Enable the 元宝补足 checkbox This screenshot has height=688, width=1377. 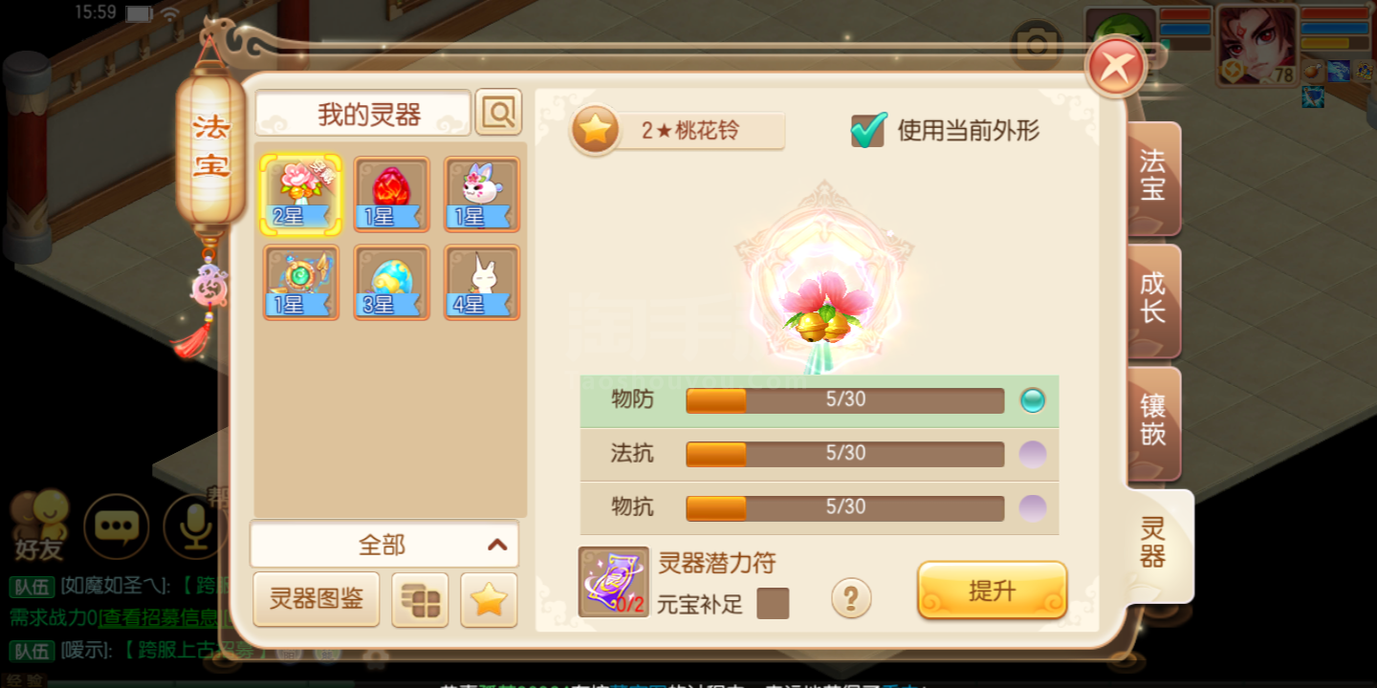click(773, 604)
